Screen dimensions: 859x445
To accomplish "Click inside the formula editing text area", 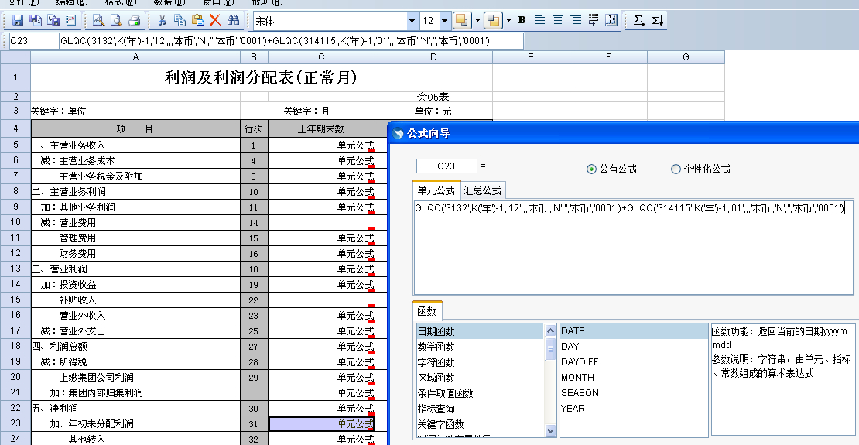I will pyautogui.click(x=633, y=247).
